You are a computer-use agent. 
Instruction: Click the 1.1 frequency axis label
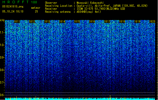(x=2, y=32)
